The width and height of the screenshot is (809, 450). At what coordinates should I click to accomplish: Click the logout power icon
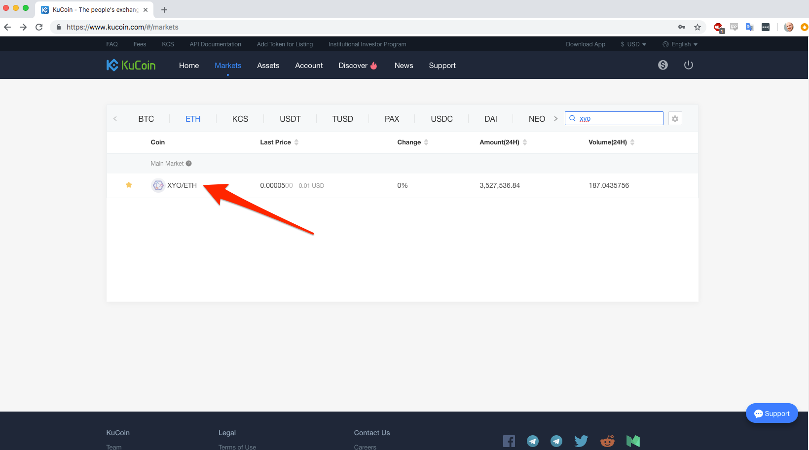689,65
